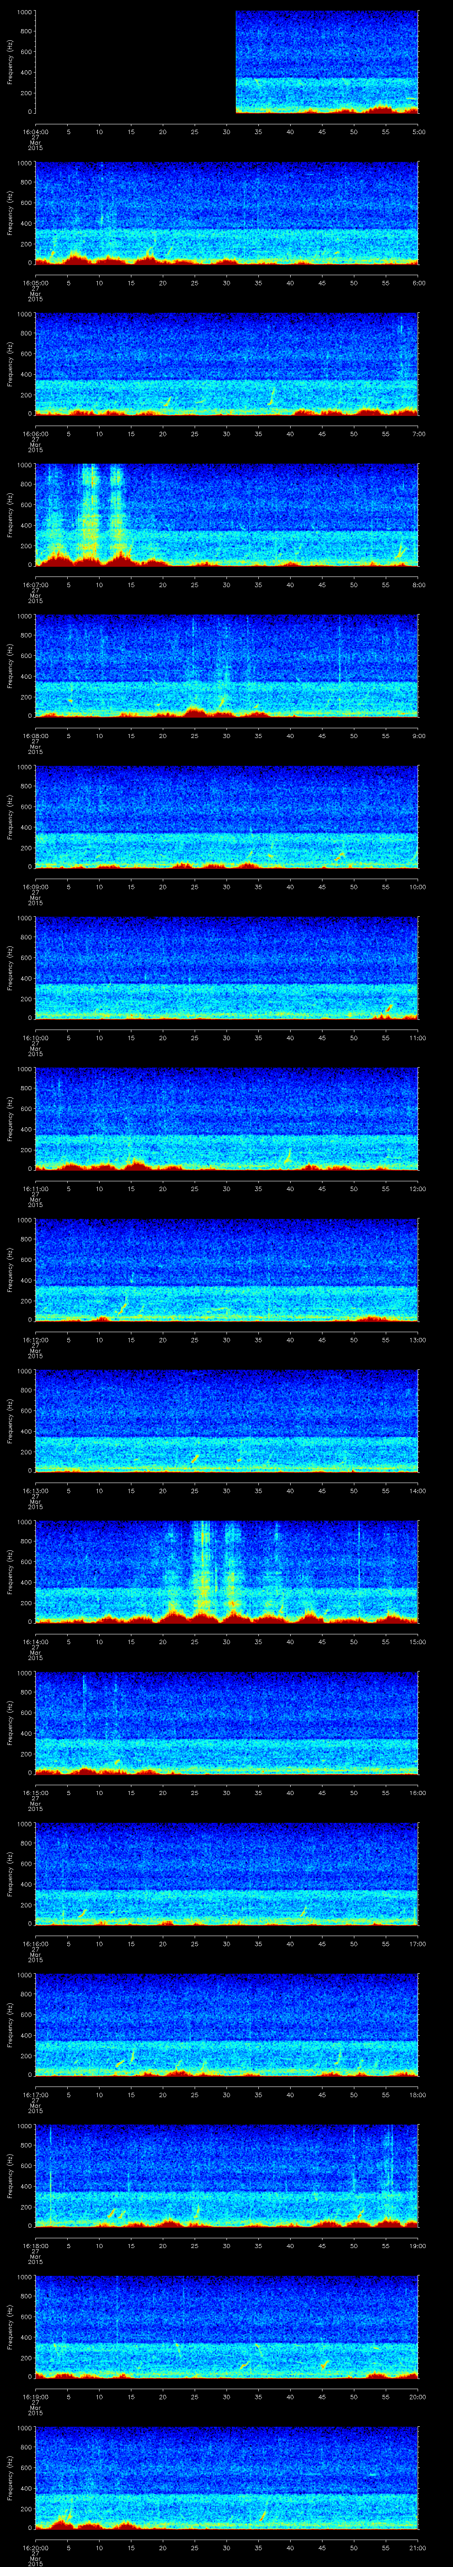Open the spectrogram panel starting at 16:14:00
This screenshot has width=453, height=2567.
point(226,1572)
